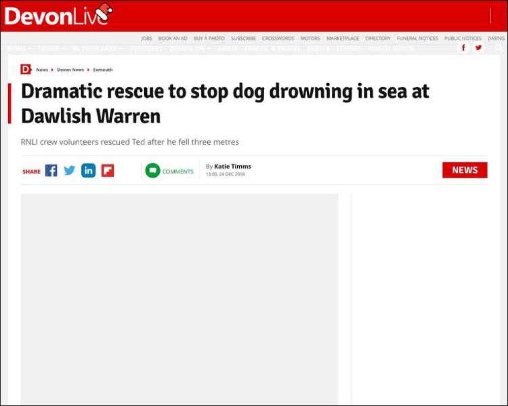Open the Crosswords menu item
508x406 pixels.
tap(278, 38)
